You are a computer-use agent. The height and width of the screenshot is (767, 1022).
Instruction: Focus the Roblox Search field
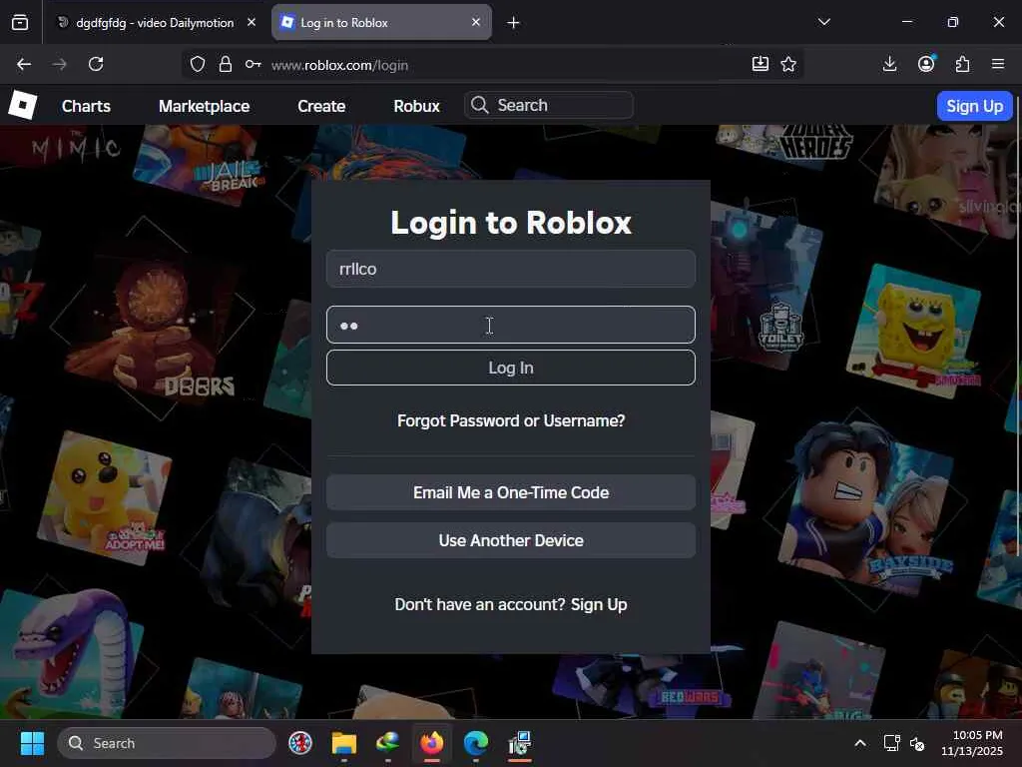(548, 105)
